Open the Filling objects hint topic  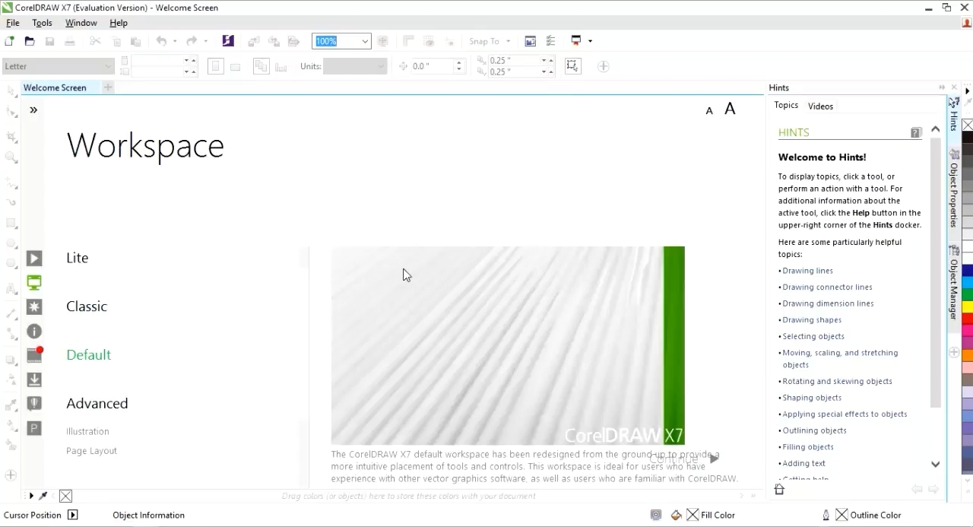coord(808,447)
